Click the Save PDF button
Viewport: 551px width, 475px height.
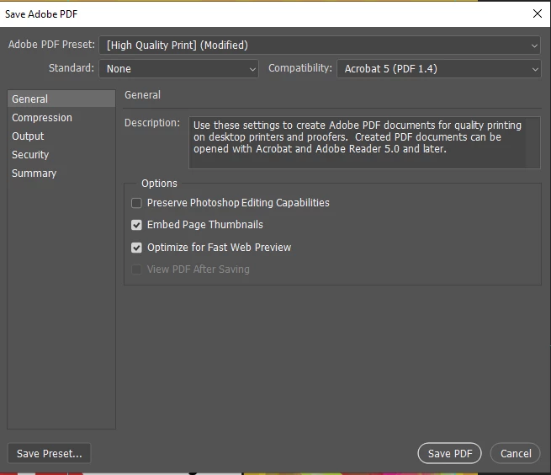[x=449, y=453]
